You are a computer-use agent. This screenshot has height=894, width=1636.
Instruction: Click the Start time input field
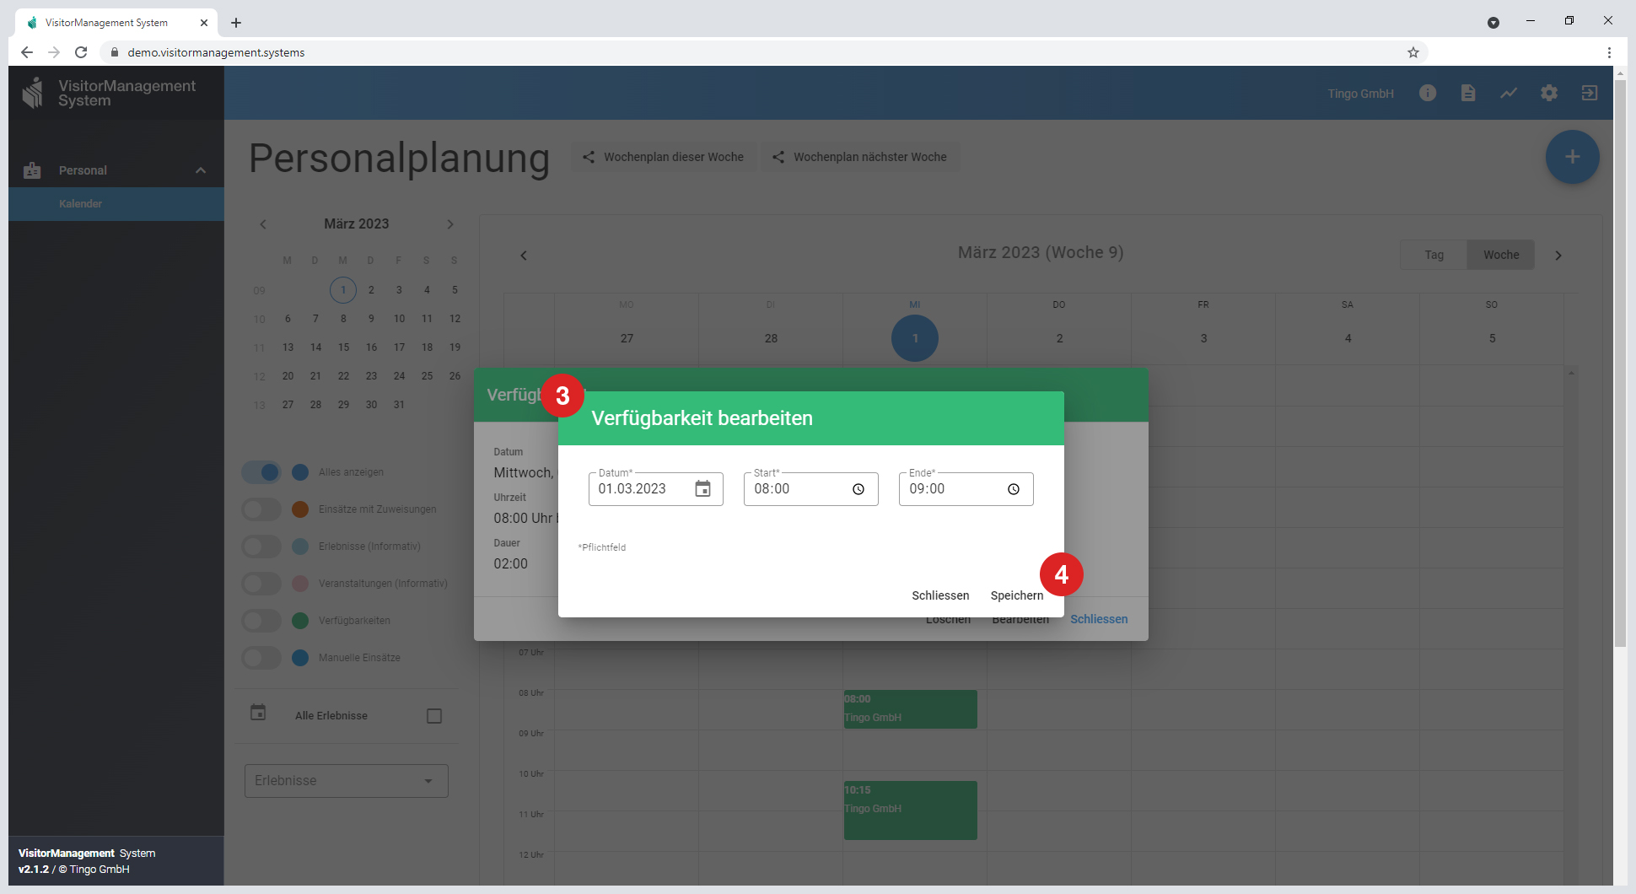coord(797,489)
